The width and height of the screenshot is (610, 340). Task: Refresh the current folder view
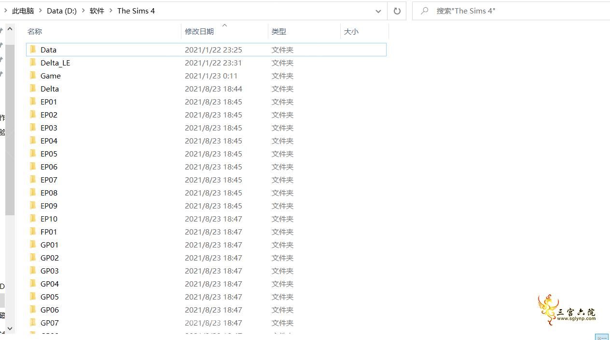[397, 11]
